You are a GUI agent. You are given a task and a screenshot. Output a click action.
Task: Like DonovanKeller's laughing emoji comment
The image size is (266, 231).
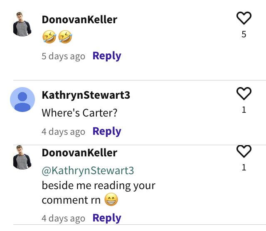point(244,18)
